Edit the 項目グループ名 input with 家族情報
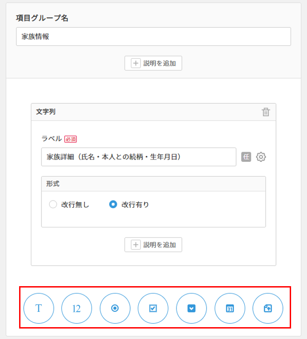307x339 pixels. tap(153, 36)
